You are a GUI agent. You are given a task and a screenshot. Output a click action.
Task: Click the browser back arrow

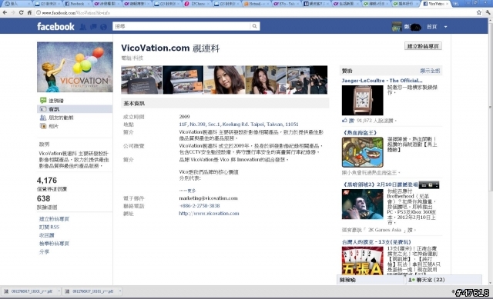coord(5,12)
